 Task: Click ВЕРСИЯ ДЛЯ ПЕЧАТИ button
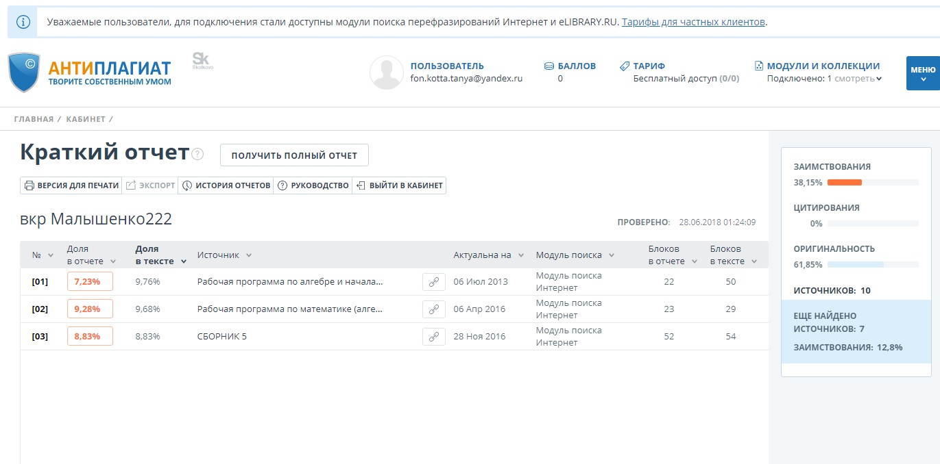[71, 185]
